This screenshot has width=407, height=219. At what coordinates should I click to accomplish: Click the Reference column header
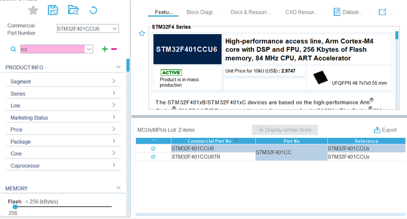367,141
